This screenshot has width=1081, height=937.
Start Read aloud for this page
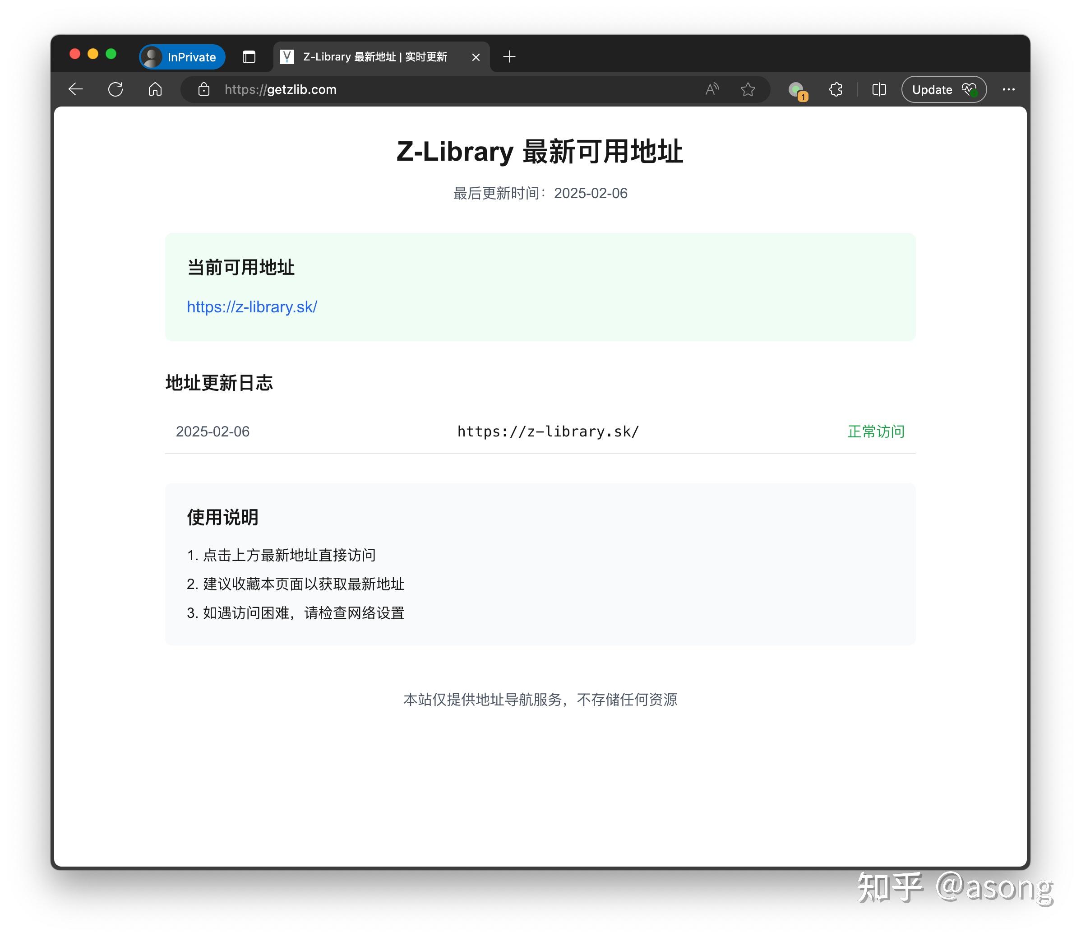(x=711, y=89)
